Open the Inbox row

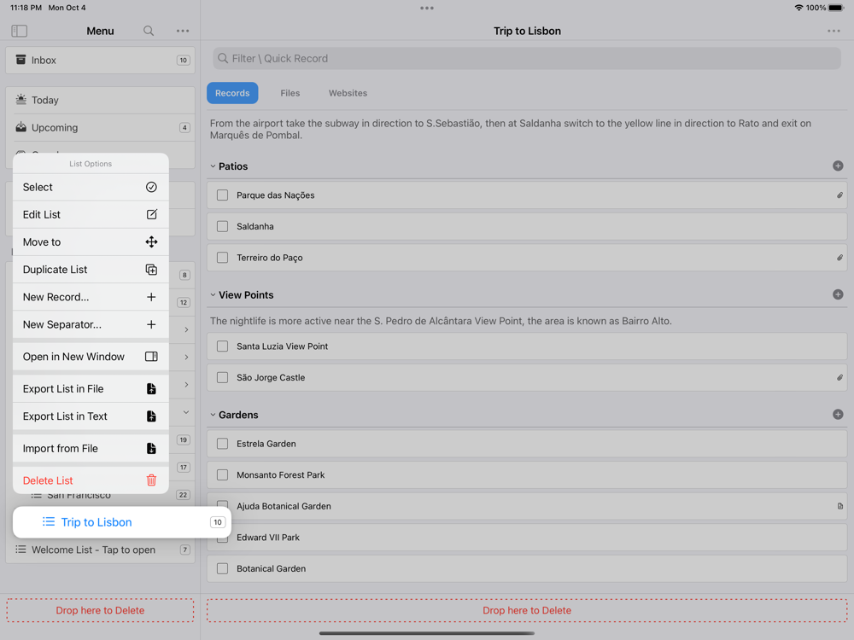click(x=100, y=60)
